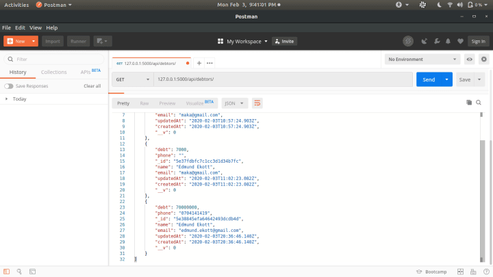Viewport: 493px width, 277px height.
Task: Click the sync status icon in header
Action: pyautogui.click(x=408, y=41)
